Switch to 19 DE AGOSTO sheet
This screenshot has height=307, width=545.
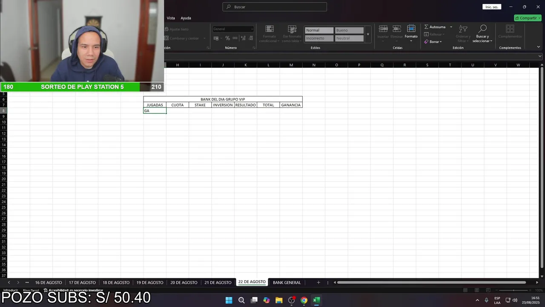pyautogui.click(x=150, y=282)
